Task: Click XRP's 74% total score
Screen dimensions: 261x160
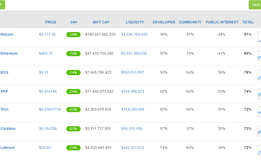Action: 248,92
